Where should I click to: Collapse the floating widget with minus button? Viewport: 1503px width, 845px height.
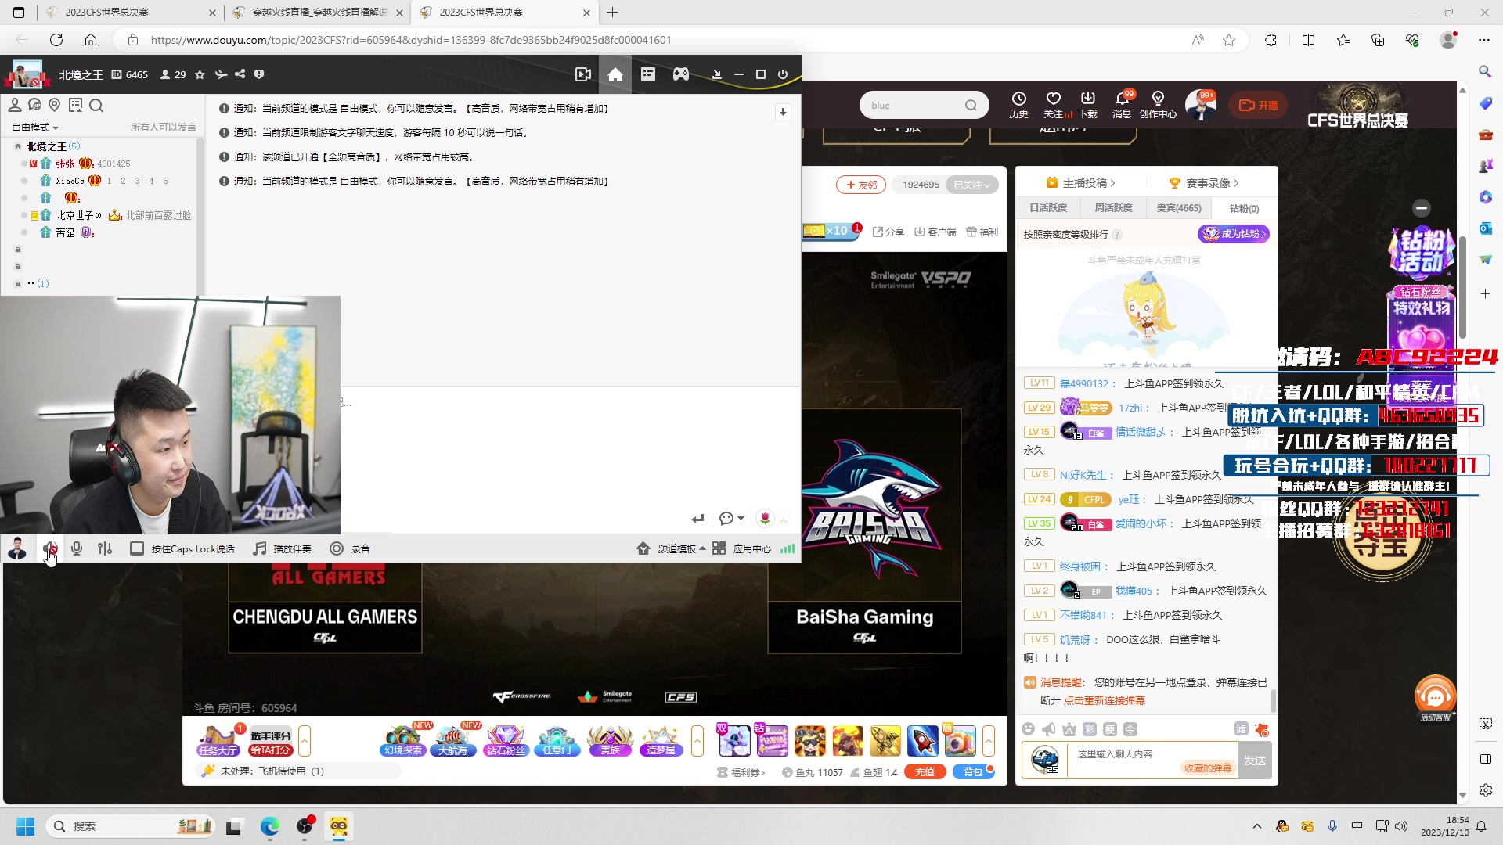1422,208
